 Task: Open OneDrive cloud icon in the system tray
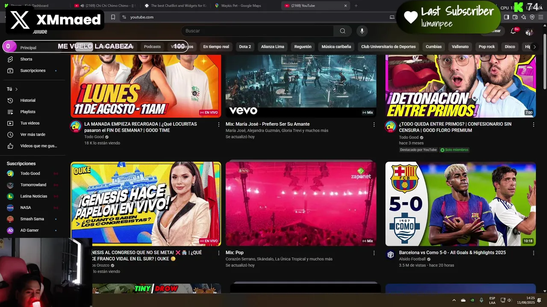[x=463, y=301]
